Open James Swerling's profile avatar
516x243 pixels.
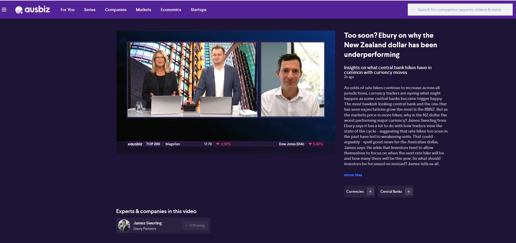point(124,225)
